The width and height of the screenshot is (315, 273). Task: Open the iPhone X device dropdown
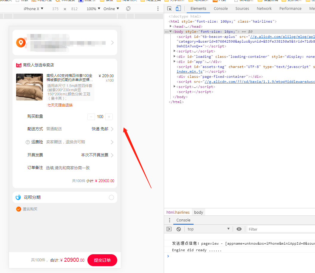click(33, 9)
